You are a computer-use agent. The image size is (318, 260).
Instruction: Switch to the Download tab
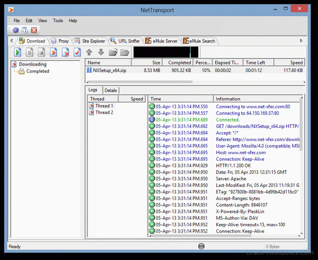click(32, 41)
